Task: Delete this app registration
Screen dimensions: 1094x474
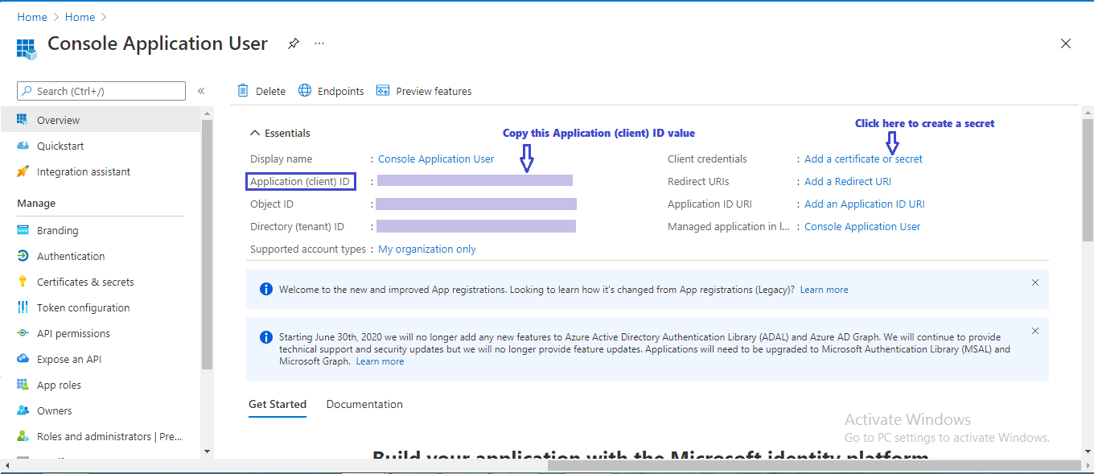Action: (x=261, y=90)
